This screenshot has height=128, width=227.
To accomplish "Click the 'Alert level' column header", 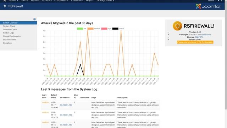I will (44, 96).
